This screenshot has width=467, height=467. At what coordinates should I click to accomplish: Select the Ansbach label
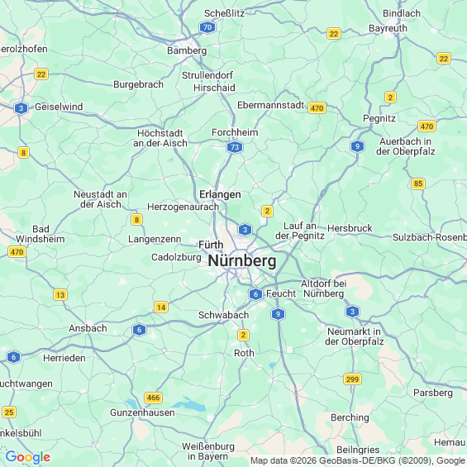(x=88, y=328)
